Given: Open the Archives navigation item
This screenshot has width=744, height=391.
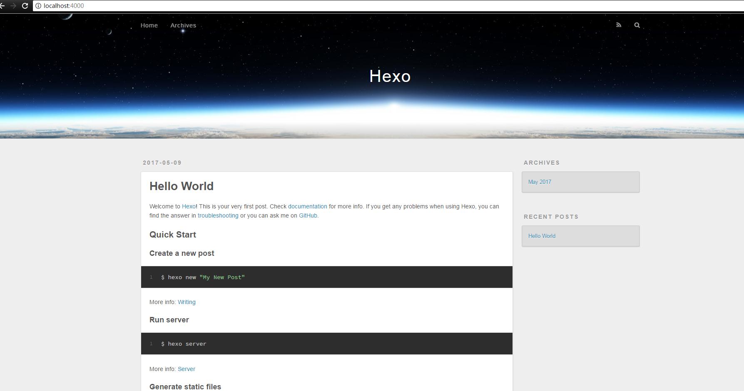Looking at the screenshot, I should (183, 25).
